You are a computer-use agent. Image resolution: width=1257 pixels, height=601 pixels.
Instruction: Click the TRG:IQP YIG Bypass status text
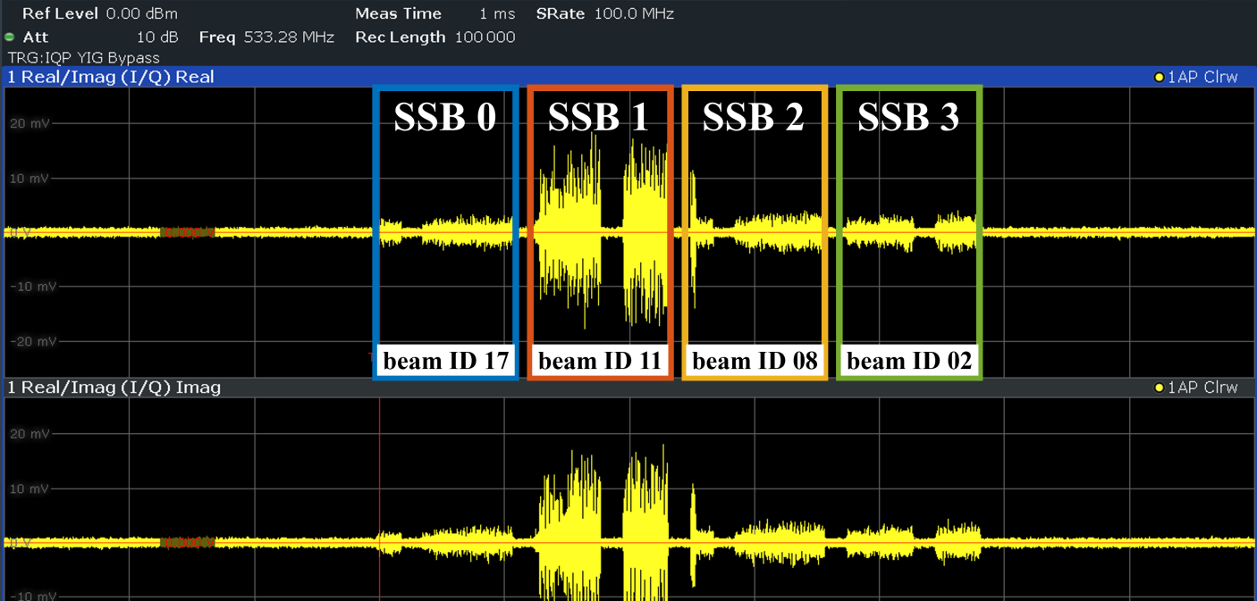pos(83,58)
